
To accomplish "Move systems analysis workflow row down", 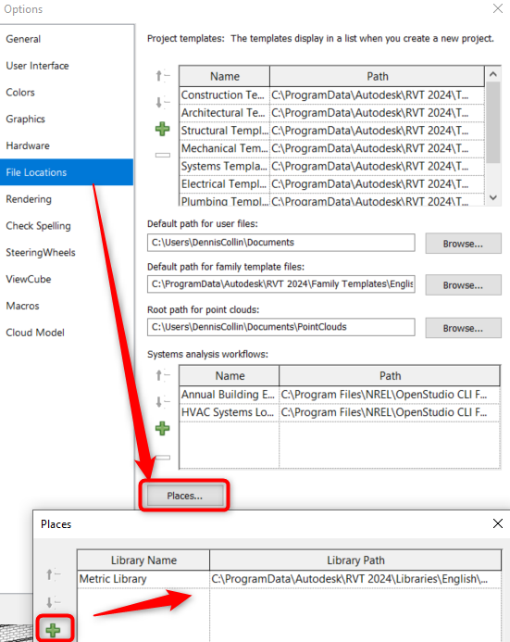I will (162, 402).
